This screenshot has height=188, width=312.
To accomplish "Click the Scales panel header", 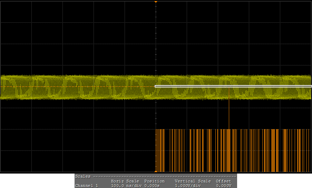I will [x=83, y=176].
